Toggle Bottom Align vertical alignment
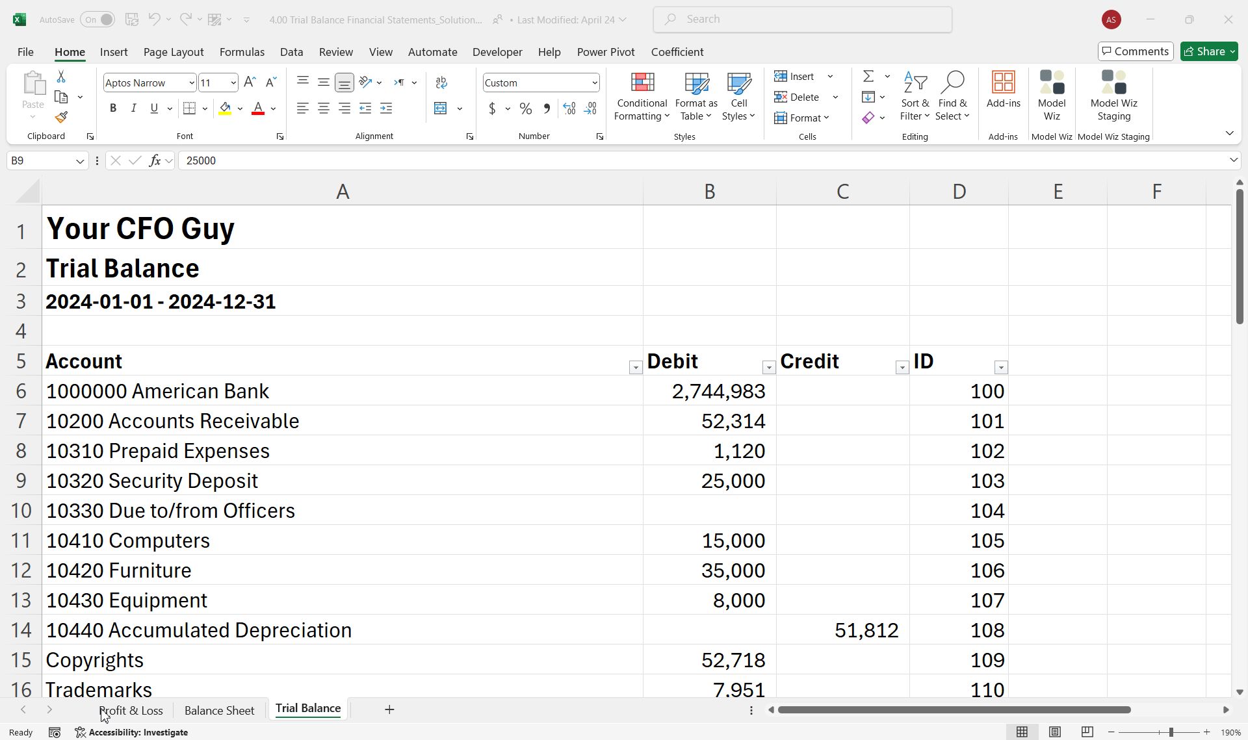The height and width of the screenshot is (740, 1248). [344, 83]
